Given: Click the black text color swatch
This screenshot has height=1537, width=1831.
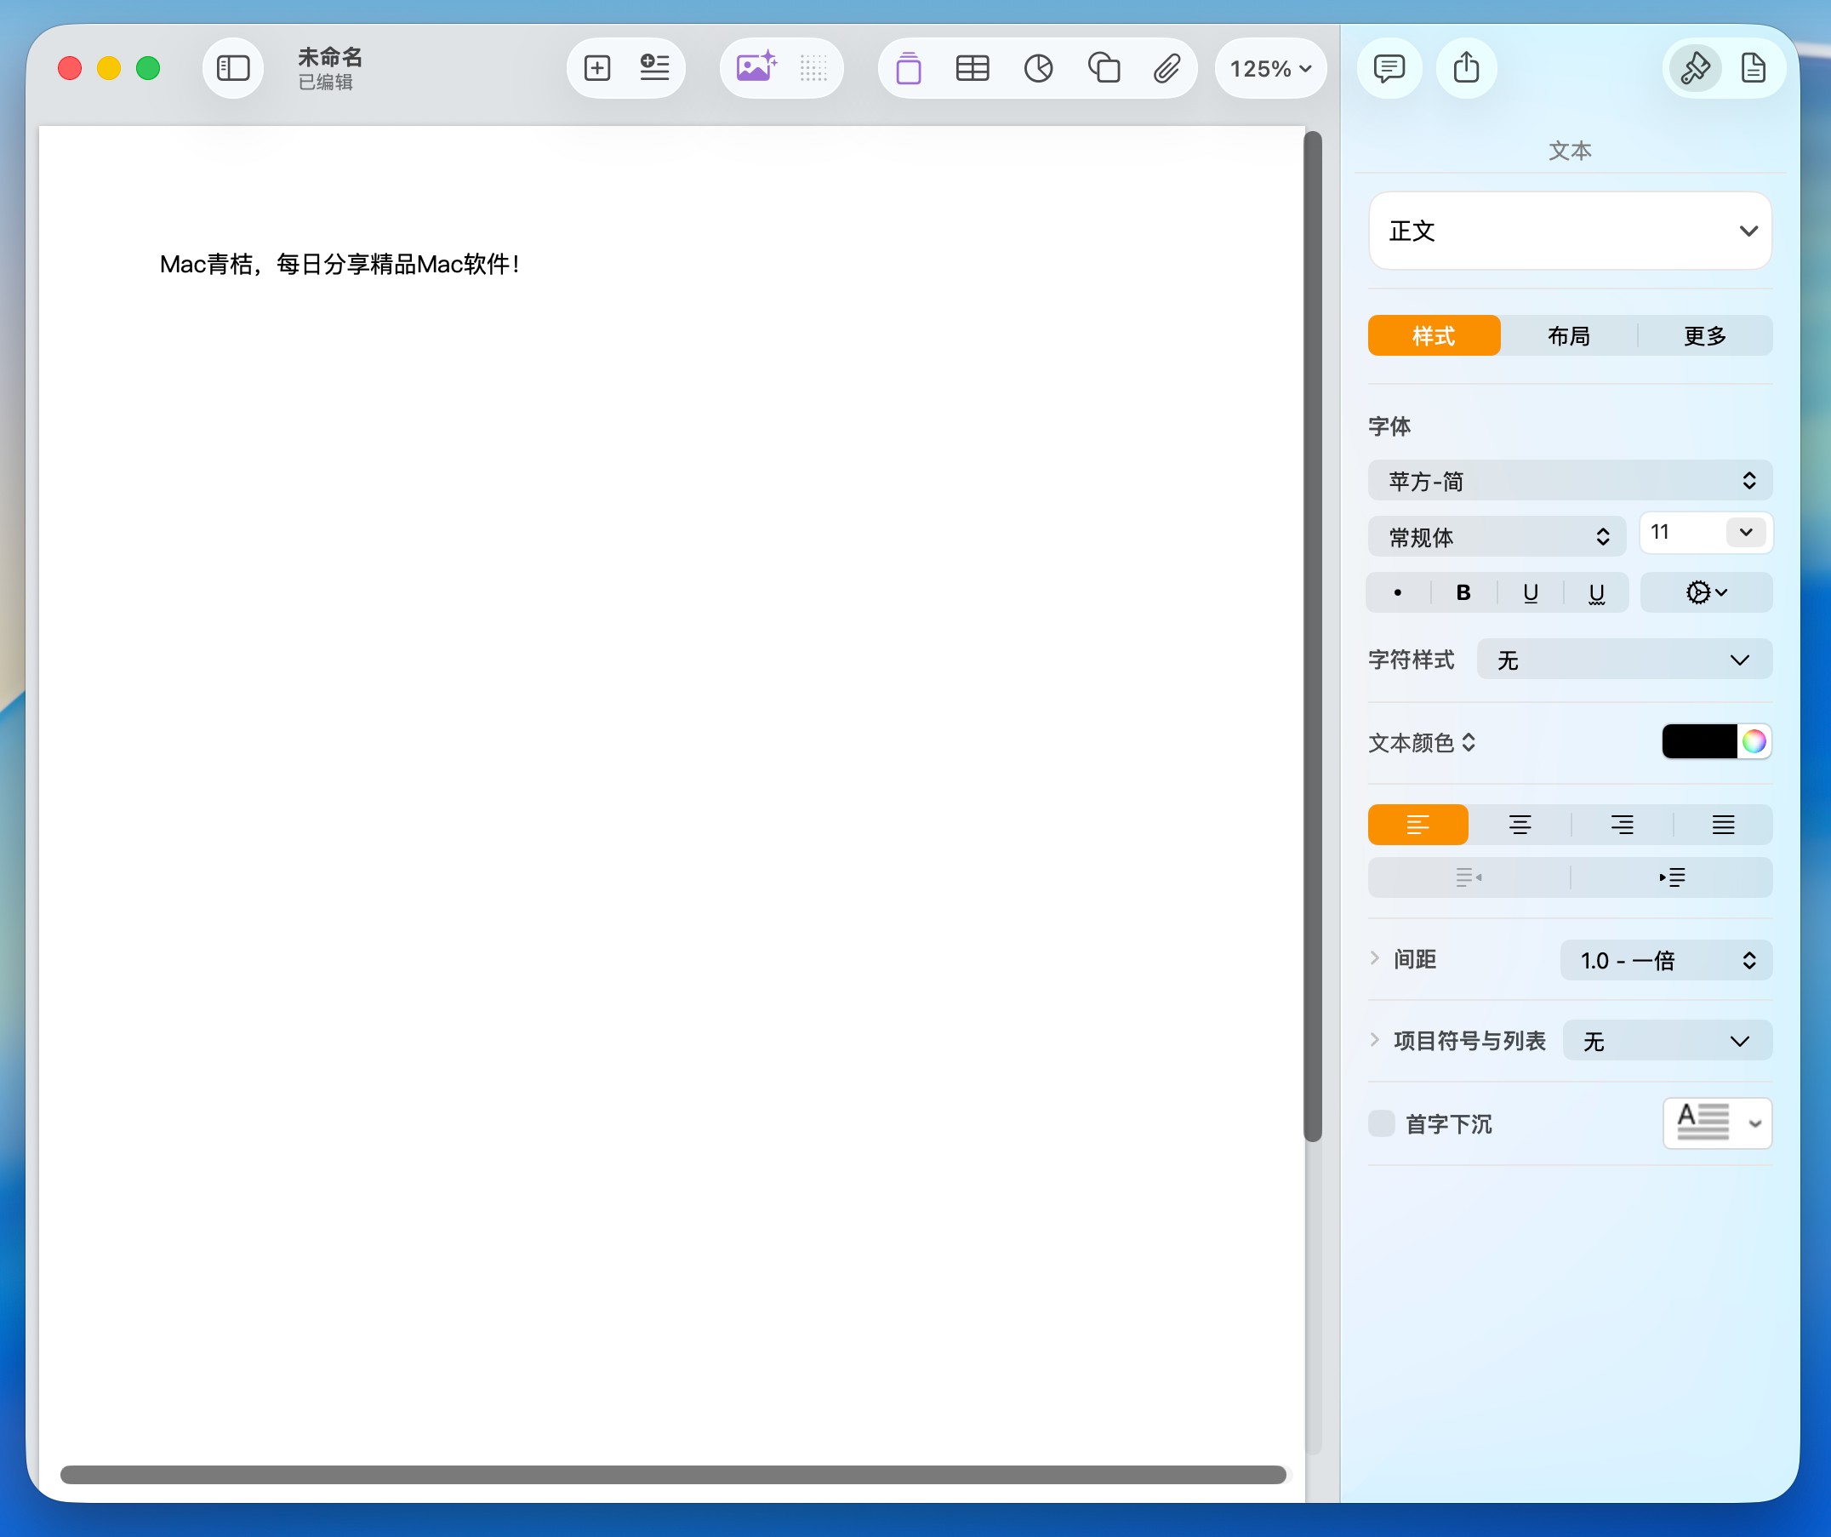Looking at the screenshot, I should pyautogui.click(x=1698, y=741).
